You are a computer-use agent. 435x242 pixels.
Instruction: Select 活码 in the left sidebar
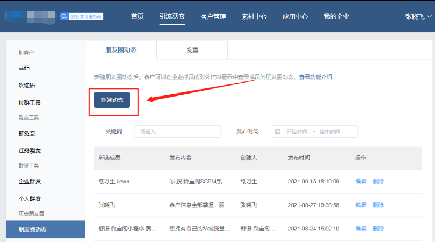(24, 69)
